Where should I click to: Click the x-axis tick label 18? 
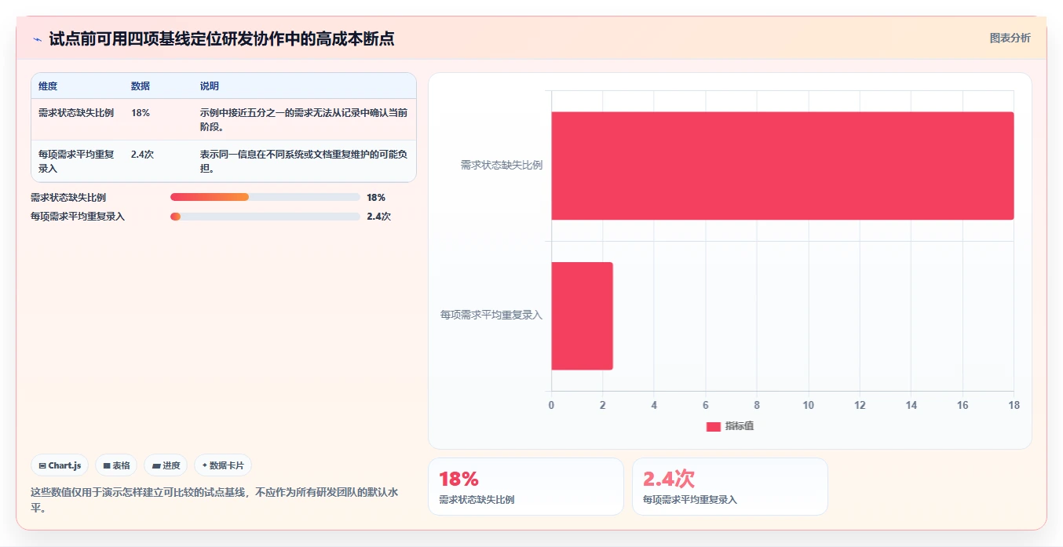(x=1014, y=405)
